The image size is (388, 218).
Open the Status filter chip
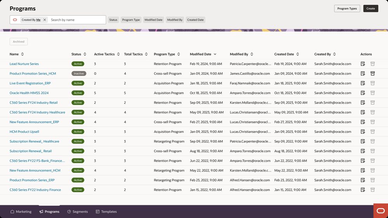point(113,20)
